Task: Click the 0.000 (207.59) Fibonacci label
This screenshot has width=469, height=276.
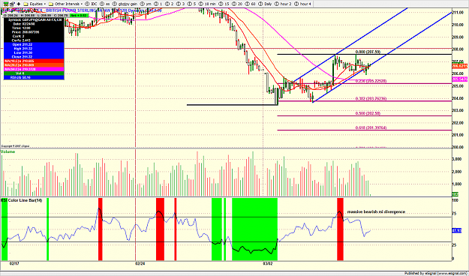Action: tap(368, 52)
